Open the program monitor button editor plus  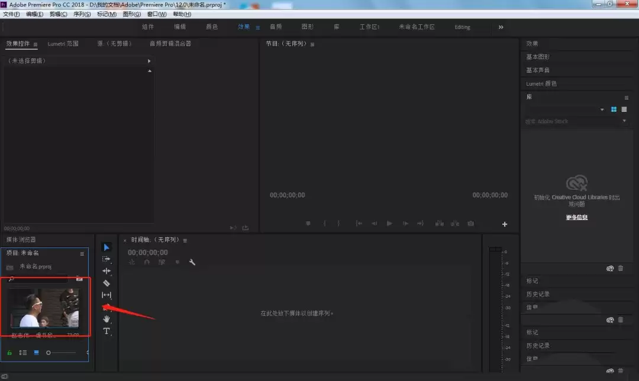click(x=505, y=224)
